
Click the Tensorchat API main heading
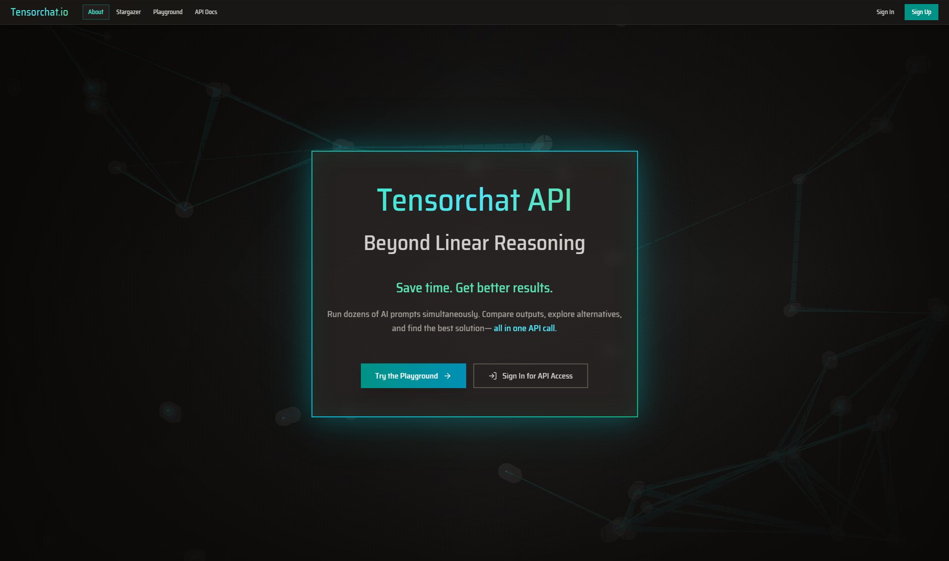tap(474, 200)
